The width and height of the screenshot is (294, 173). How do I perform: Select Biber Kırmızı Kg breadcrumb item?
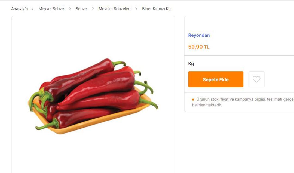pos(156,9)
